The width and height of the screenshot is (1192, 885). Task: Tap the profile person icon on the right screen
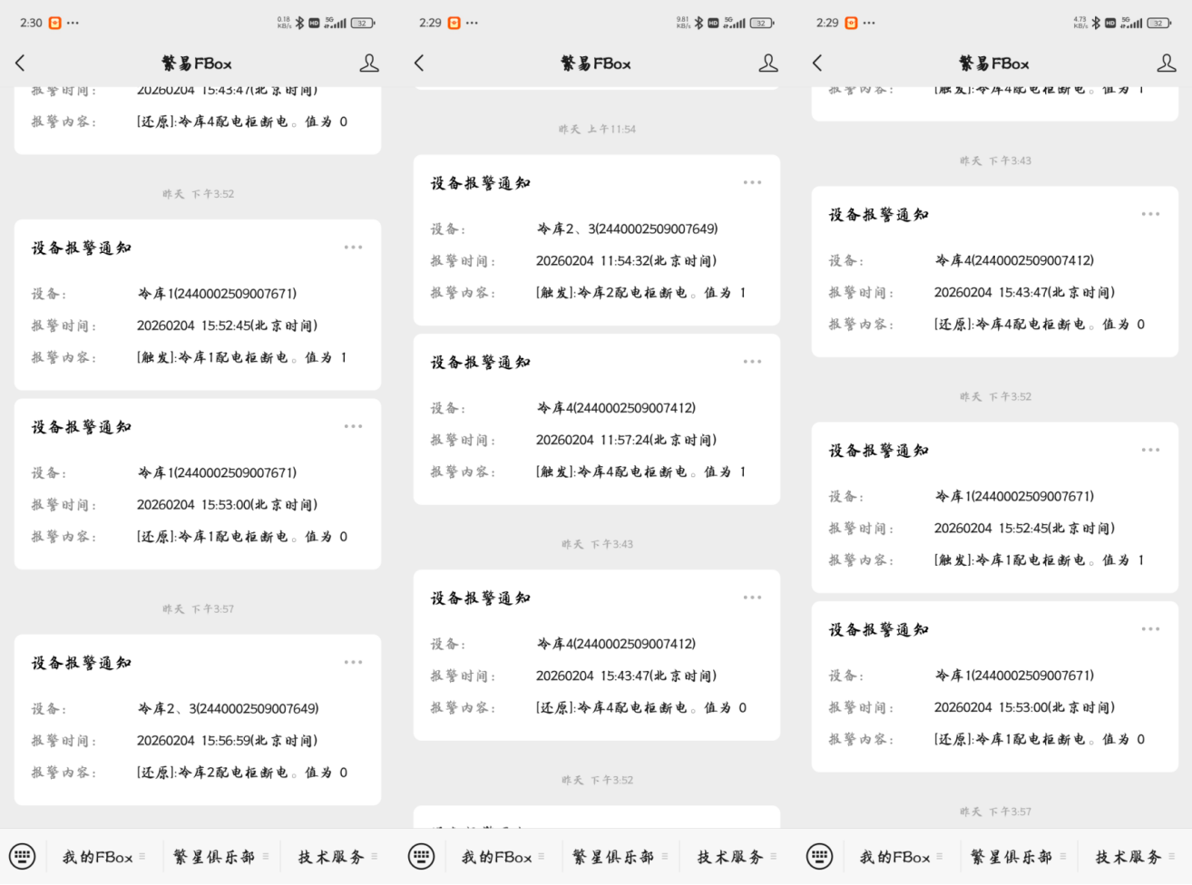pyautogui.click(x=1167, y=63)
